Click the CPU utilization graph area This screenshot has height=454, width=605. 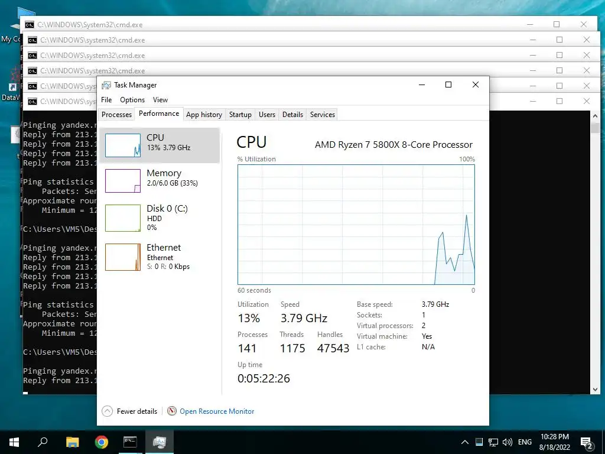point(356,225)
